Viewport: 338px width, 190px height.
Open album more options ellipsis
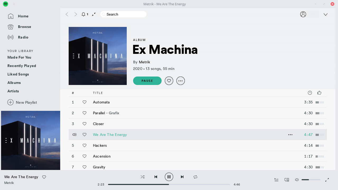[x=181, y=81]
